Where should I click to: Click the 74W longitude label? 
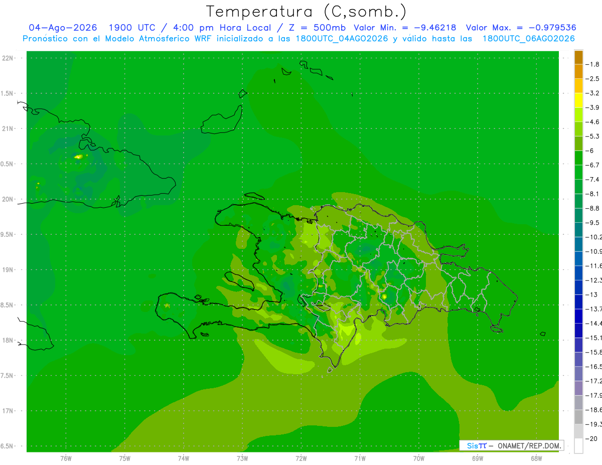[184, 458]
